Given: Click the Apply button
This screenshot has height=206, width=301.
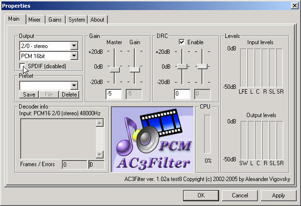Looking at the screenshot, I should [x=278, y=195].
